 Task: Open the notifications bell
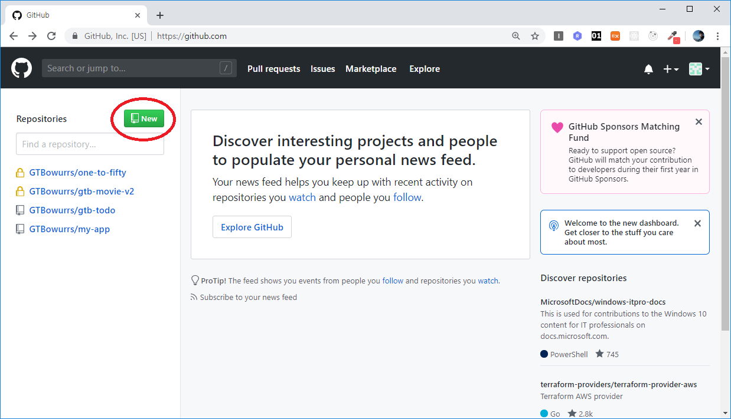coord(648,69)
